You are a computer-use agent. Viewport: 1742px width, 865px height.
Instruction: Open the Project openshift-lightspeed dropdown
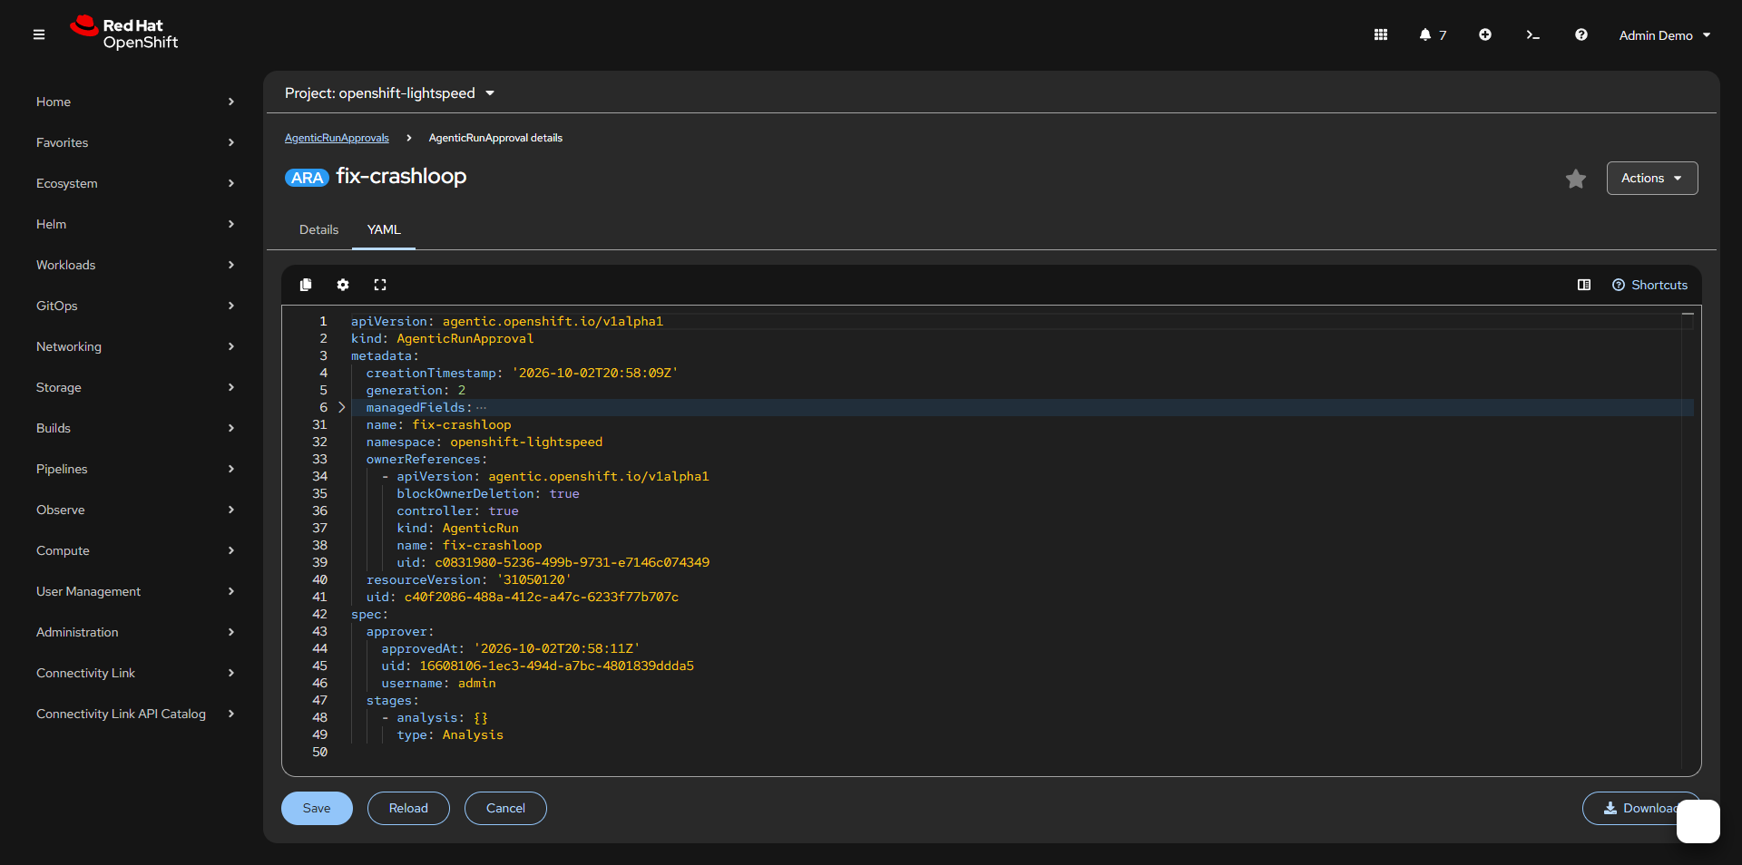[390, 93]
